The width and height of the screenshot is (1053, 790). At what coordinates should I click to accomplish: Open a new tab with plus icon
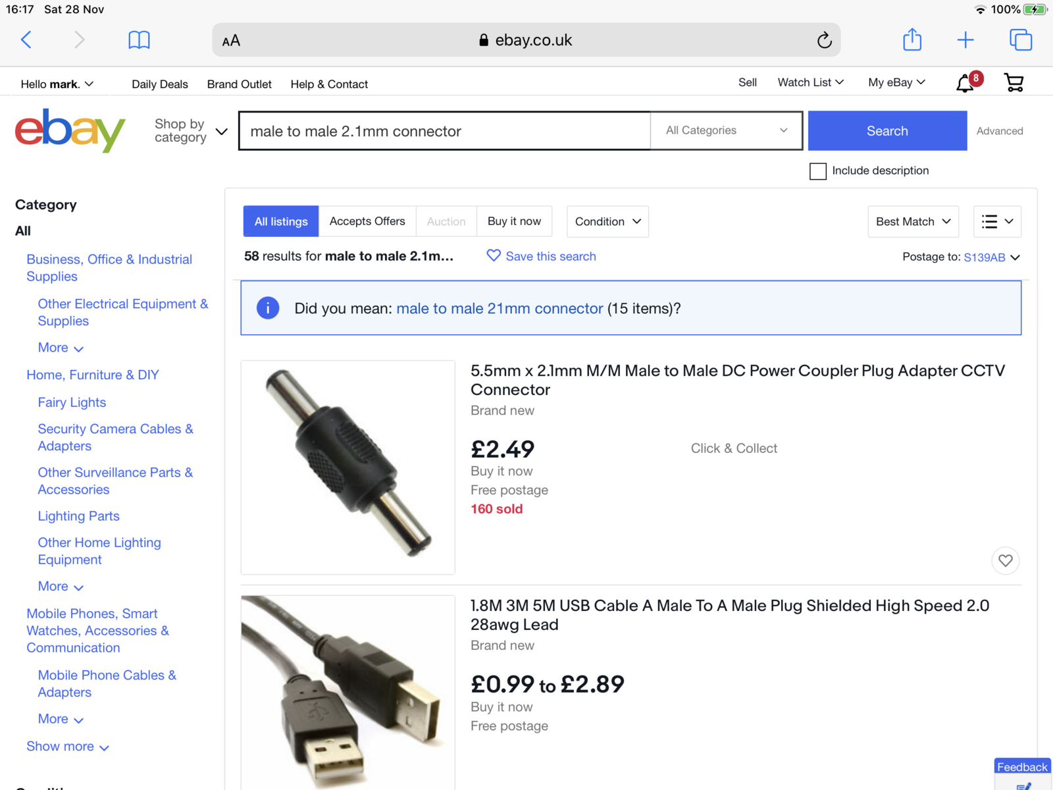965,40
